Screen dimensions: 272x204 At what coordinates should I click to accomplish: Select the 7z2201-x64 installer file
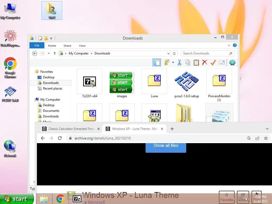[x=90, y=83]
